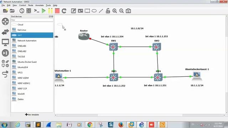Browse switches in device sidebar
Image resolution: width=228 pixels, height=128 pixels.
(5, 32)
